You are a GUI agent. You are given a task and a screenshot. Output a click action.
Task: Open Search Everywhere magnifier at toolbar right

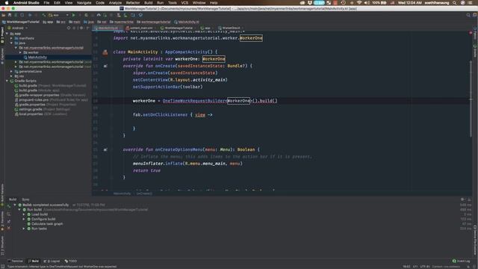[468, 15]
